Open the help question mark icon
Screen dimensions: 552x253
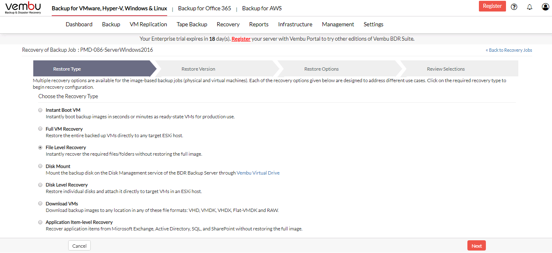514,7
